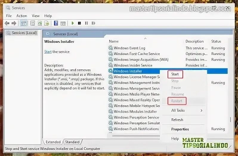Select the Windows Media Player Network row
The width and height of the screenshot is (238, 156).
[x=134, y=94]
